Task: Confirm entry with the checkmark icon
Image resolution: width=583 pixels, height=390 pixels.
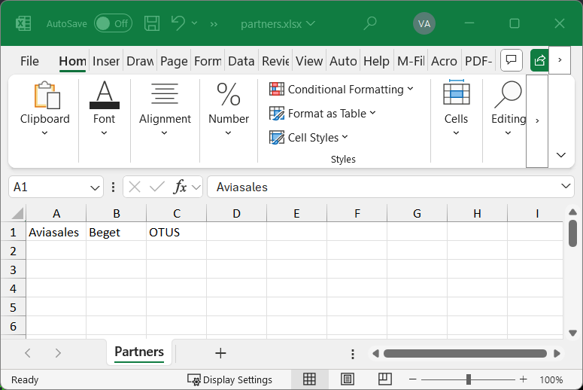Action: point(157,187)
